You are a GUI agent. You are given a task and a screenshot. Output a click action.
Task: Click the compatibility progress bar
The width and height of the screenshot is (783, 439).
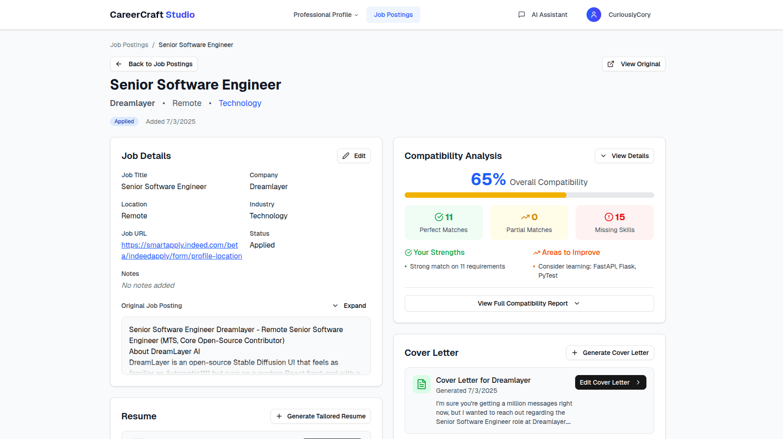(x=529, y=195)
